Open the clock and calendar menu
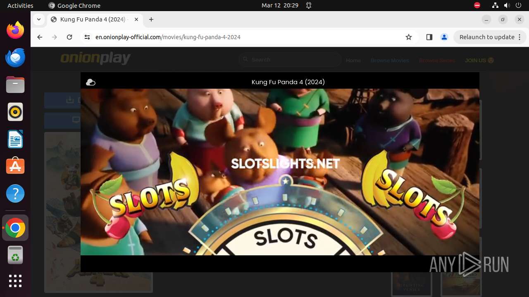This screenshot has height=297, width=529. 280,5
